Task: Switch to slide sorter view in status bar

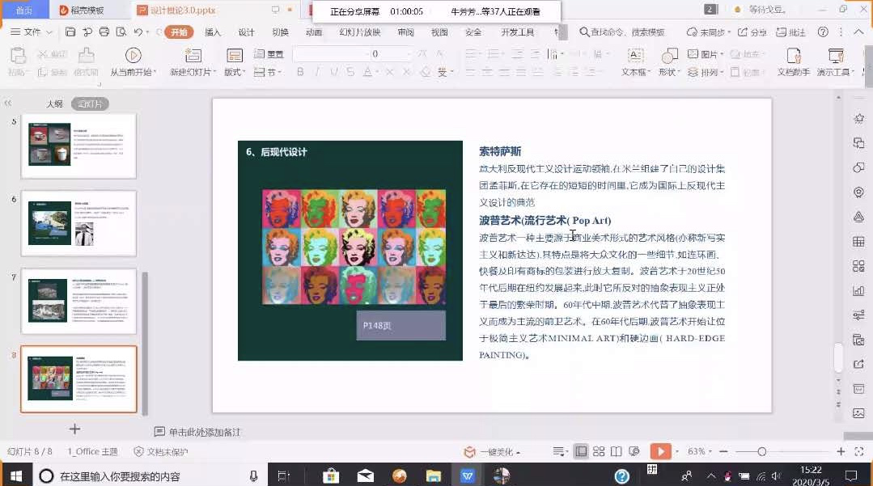Action: pyautogui.click(x=599, y=451)
